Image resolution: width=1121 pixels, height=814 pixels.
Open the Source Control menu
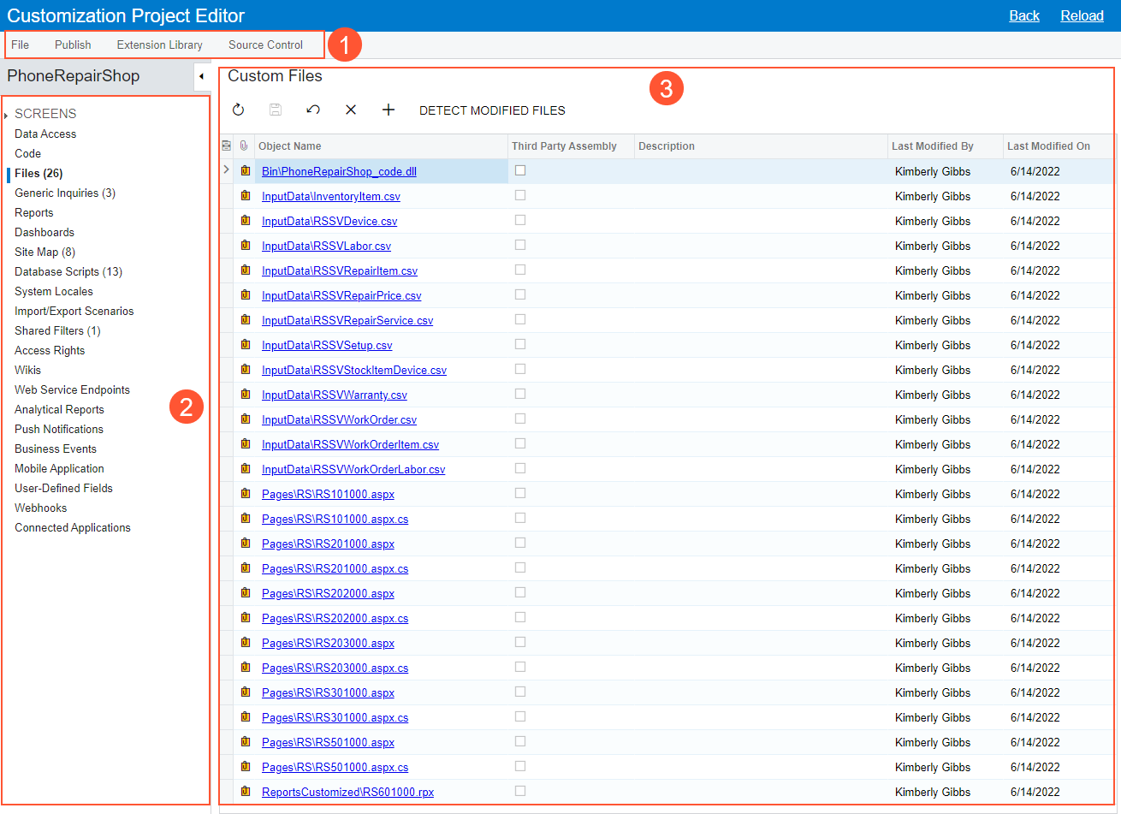[267, 45]
